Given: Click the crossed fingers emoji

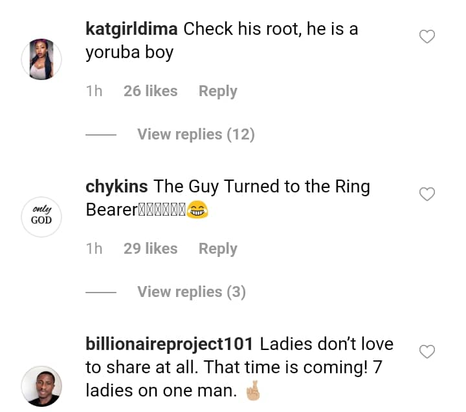Looking at the screenshot, I should [x=252, y=391].
